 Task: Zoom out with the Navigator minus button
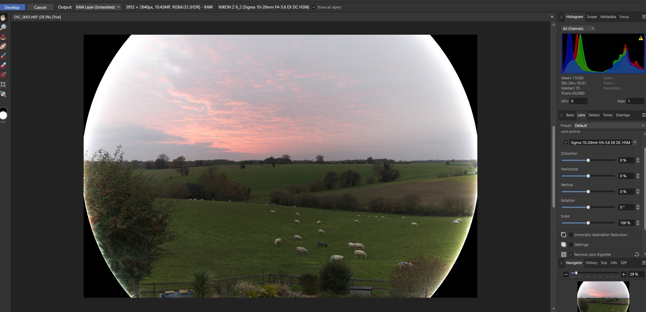tap(566, 274)
